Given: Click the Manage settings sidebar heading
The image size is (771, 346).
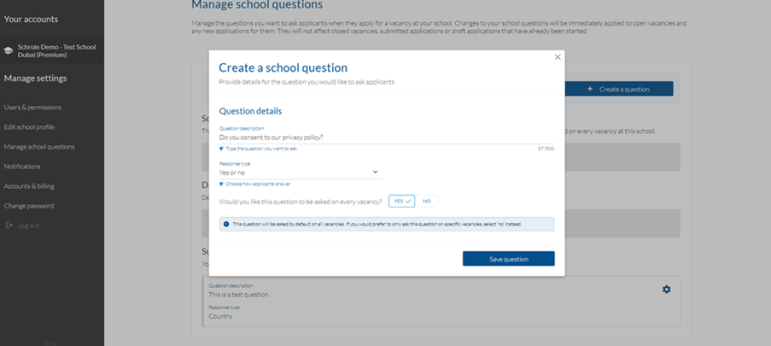Looking at the screenshot, I should (x=35, y=79).
